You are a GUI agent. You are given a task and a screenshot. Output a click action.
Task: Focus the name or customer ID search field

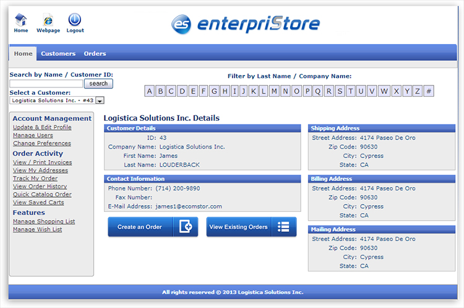coord(46,84)
